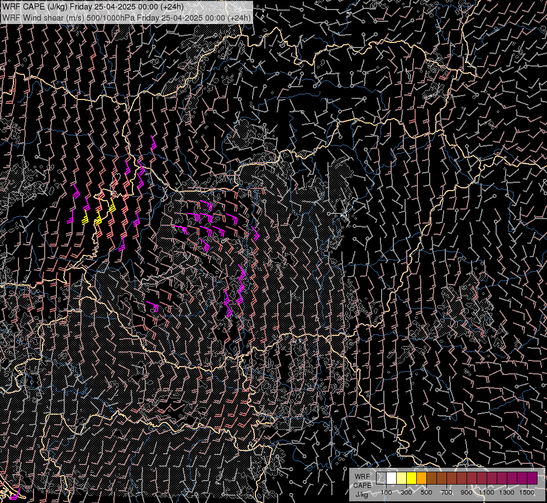Select the bright yellow legend swatch
Image resolution: width=547 pixels, height=503 pixels.
[411, 478]
